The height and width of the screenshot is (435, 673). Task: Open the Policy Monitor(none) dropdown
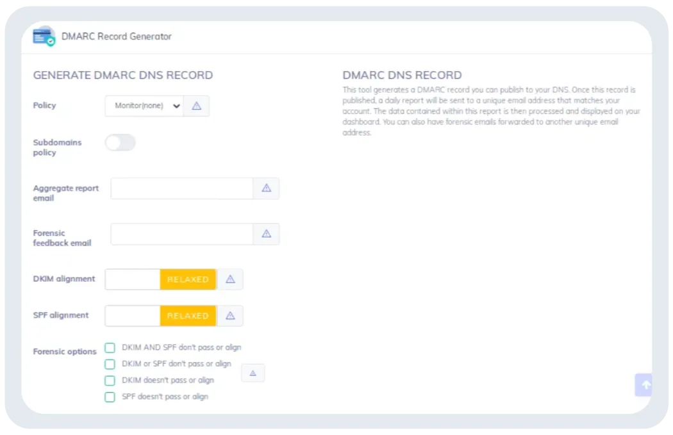(x=144, y=106)
